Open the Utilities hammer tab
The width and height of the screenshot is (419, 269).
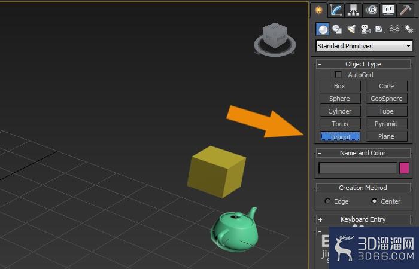pyautogui.click(x=405, y=10)
